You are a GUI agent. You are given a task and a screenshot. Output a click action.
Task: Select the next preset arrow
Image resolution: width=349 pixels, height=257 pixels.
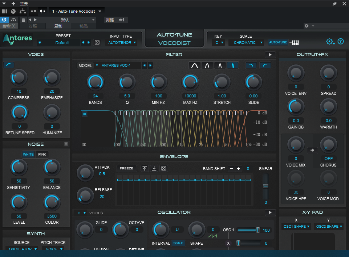[89, 42]
